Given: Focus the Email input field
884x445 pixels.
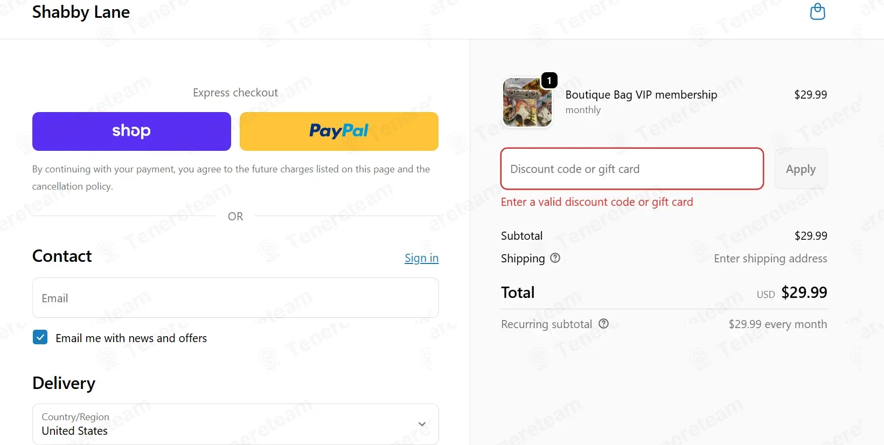Looking at the screenshot, I should tap(235, 298).
